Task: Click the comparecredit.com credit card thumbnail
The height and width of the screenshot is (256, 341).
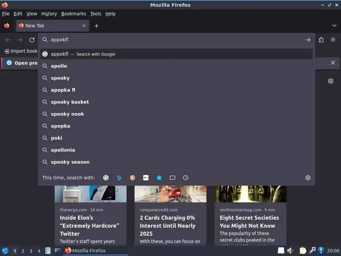Action: pyautogui.click(x=170, y=194)
